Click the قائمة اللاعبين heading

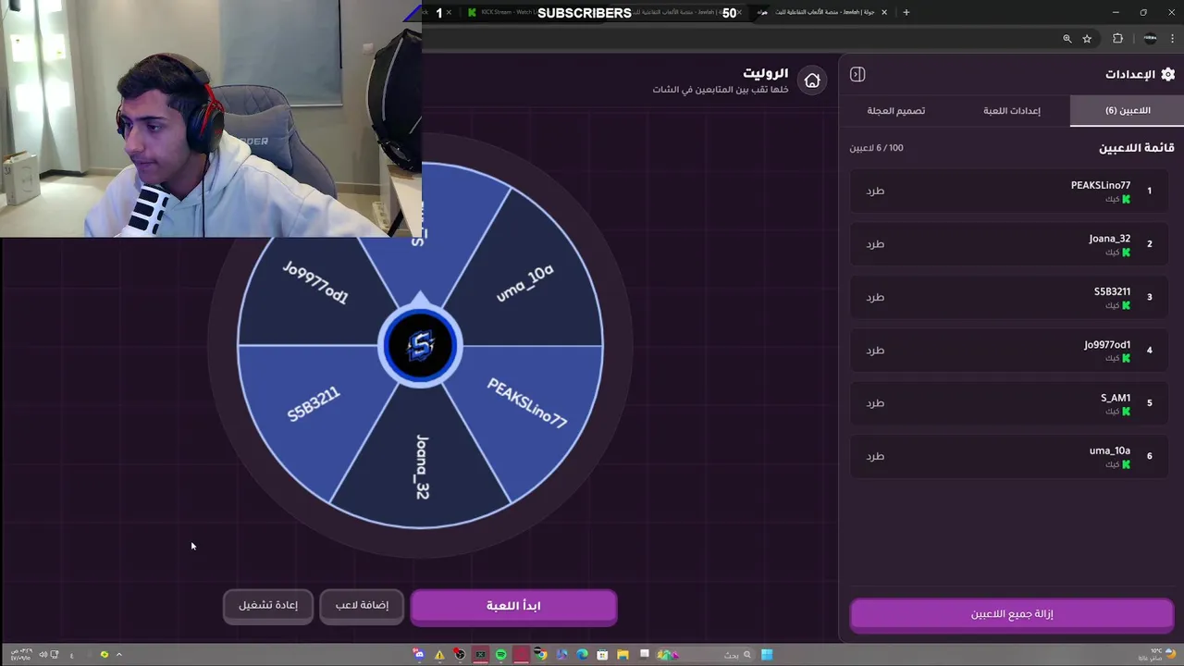(x=1136, y=148)
